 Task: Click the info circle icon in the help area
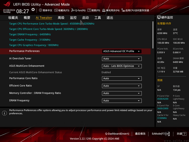click(x=5, y=113)
